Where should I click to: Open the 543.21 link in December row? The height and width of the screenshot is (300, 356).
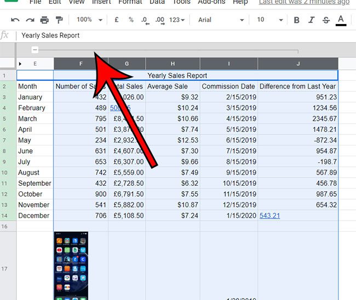click(269, 216)
